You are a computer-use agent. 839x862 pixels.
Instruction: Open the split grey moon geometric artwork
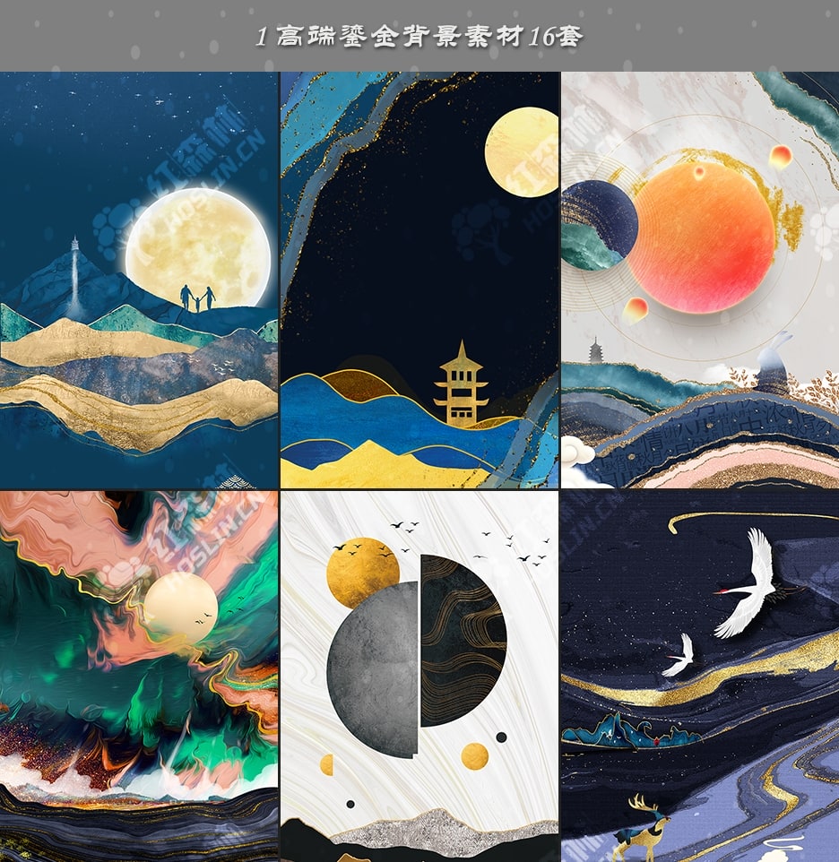click(419, 677)
